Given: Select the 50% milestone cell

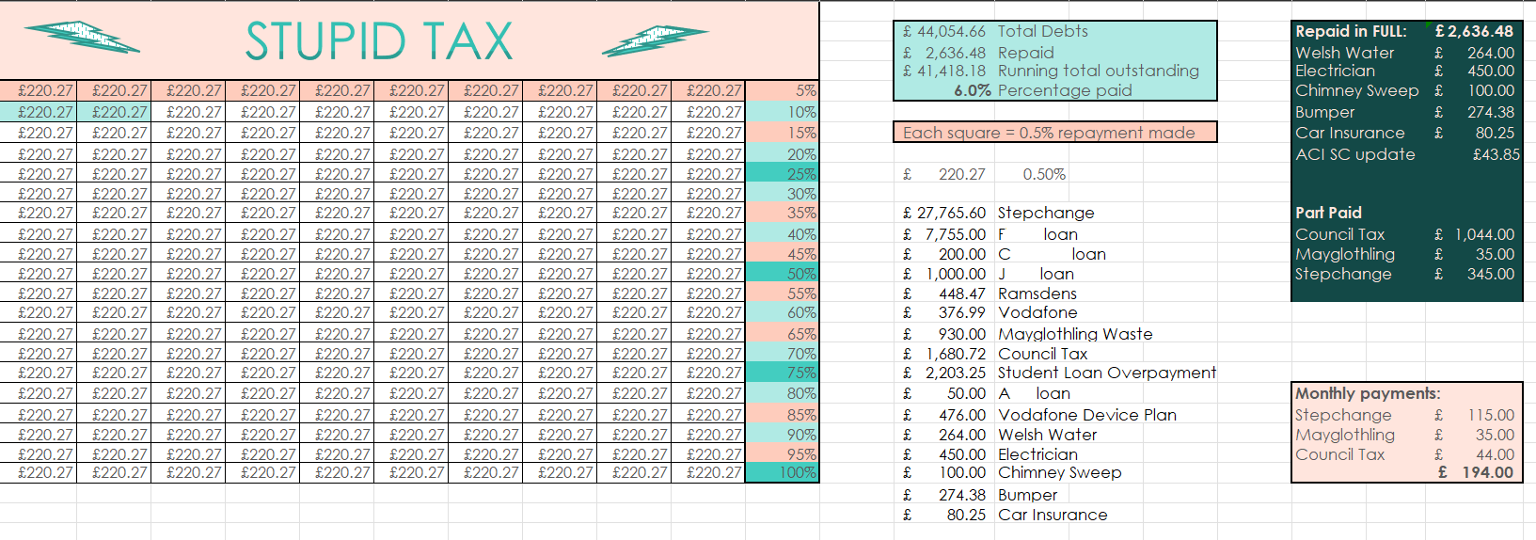Looking at the screenshot, I should point(782,274).
